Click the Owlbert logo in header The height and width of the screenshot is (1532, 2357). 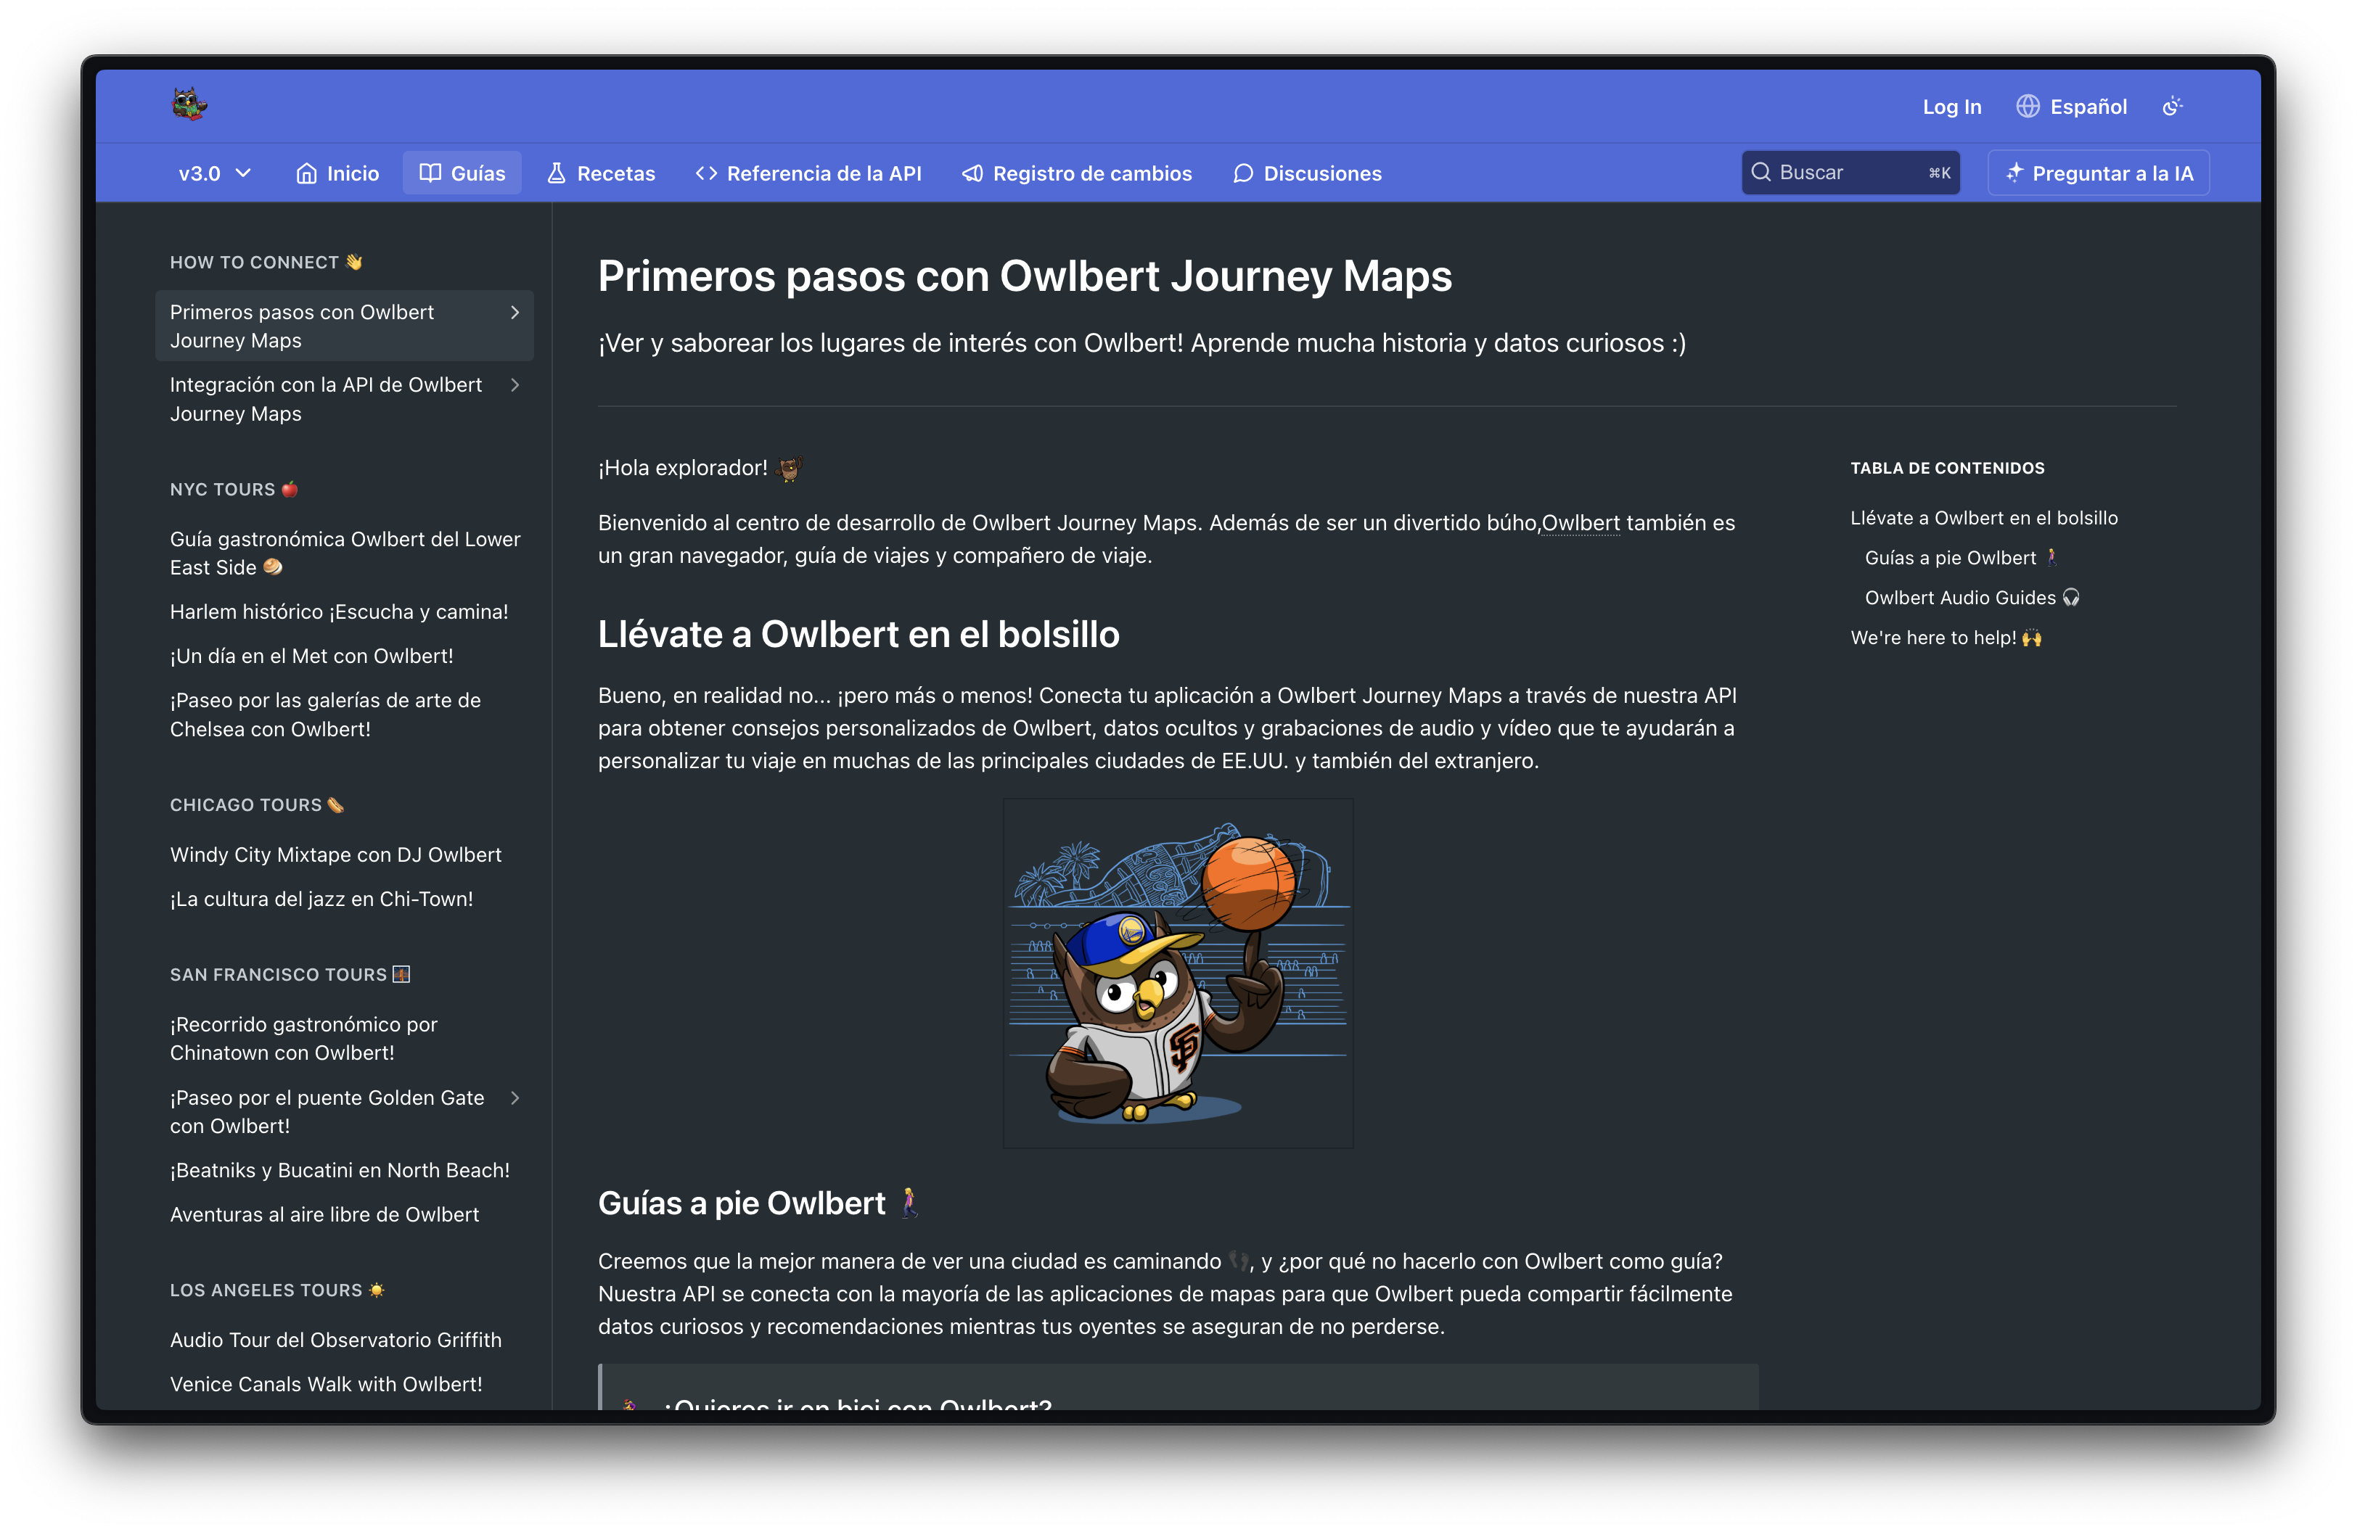(x=188, y=105)
